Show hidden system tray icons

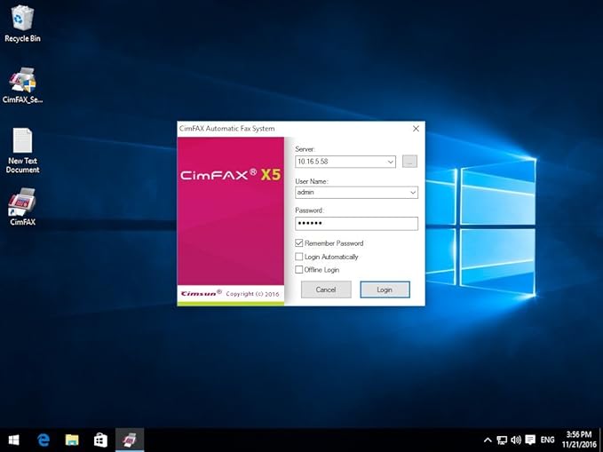click(487, 440)
